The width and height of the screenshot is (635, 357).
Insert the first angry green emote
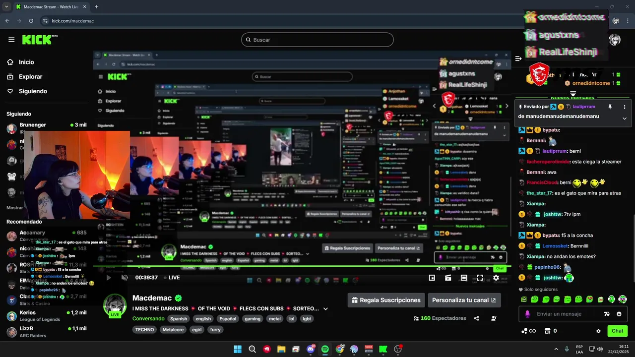point(524,299)
